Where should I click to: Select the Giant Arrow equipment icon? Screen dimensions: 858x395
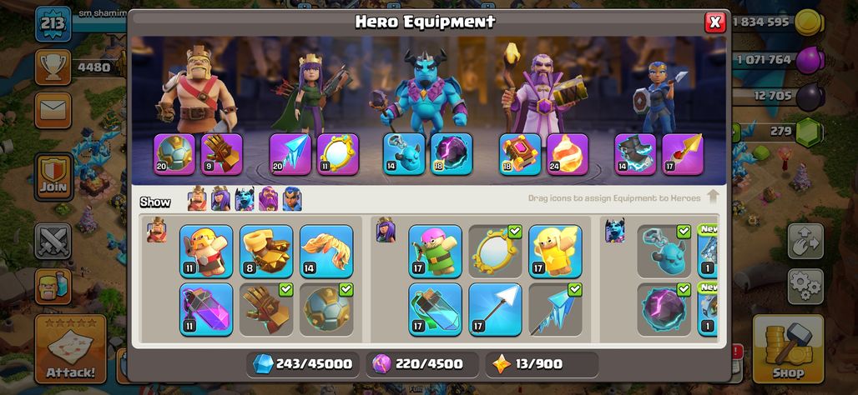click(x=495, y=309)
